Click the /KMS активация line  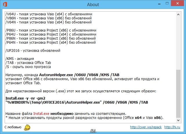click(20, 59)
